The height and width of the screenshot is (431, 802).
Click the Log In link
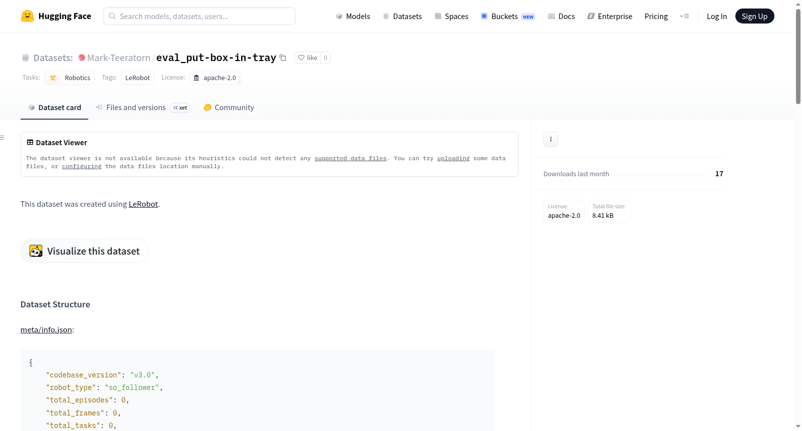tap(717, 16)
